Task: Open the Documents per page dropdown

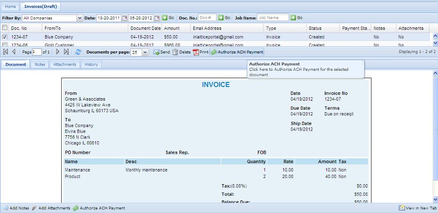Action: (x=145, y=52)
